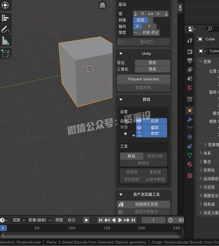Toggle the 启用 auto group option
Screen dimensions: 219x246
click(154, 121)
